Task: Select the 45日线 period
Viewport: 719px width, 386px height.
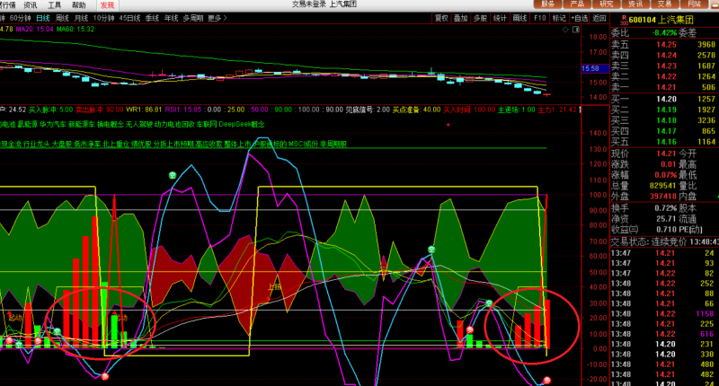Action: coord(129,18)
